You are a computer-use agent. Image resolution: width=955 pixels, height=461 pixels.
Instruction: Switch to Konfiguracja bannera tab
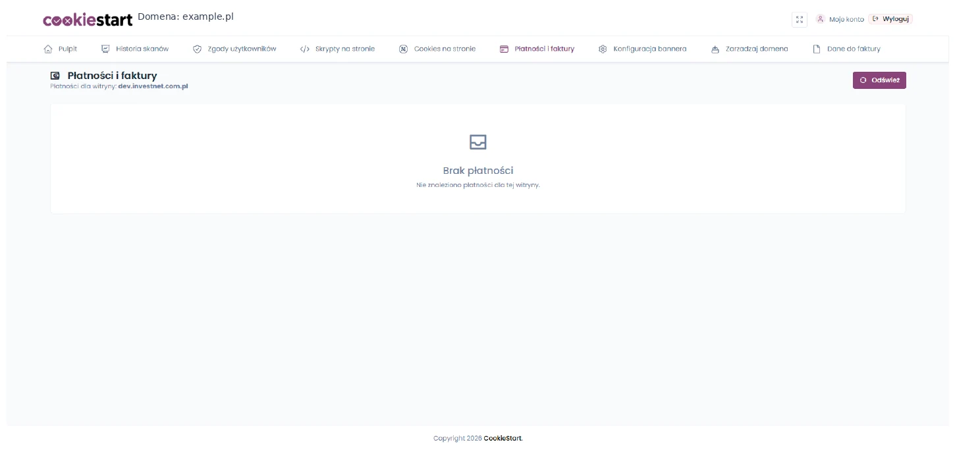[x=642, y=49]
